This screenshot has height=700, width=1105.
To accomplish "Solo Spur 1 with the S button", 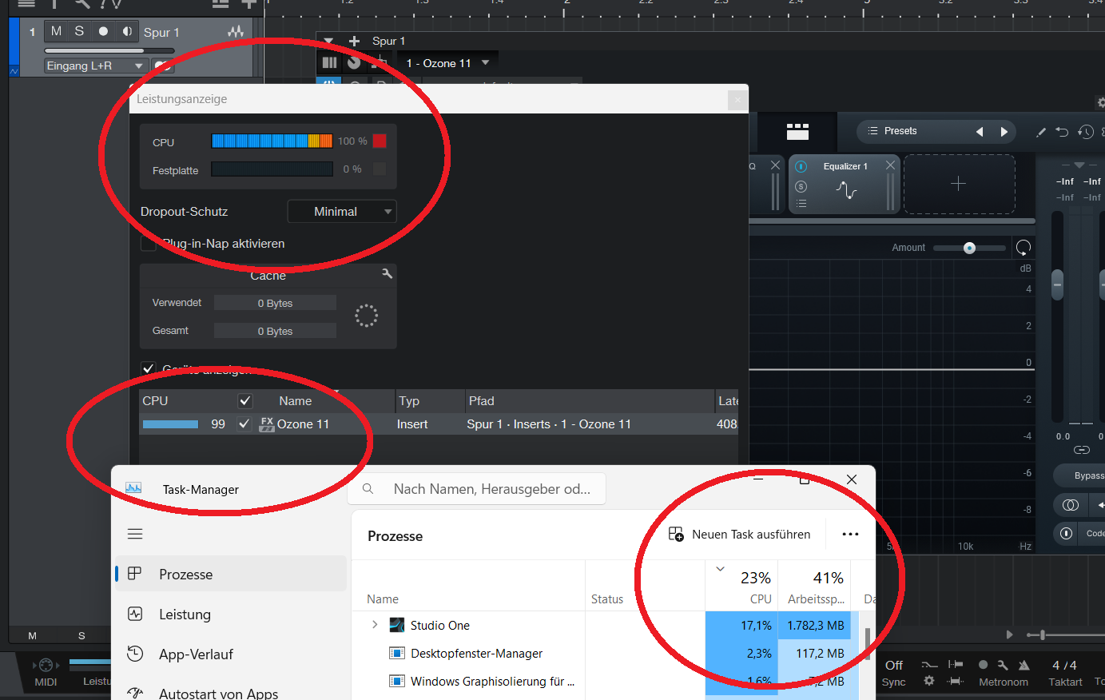I will pyautogui.click(x=79, y=31).
